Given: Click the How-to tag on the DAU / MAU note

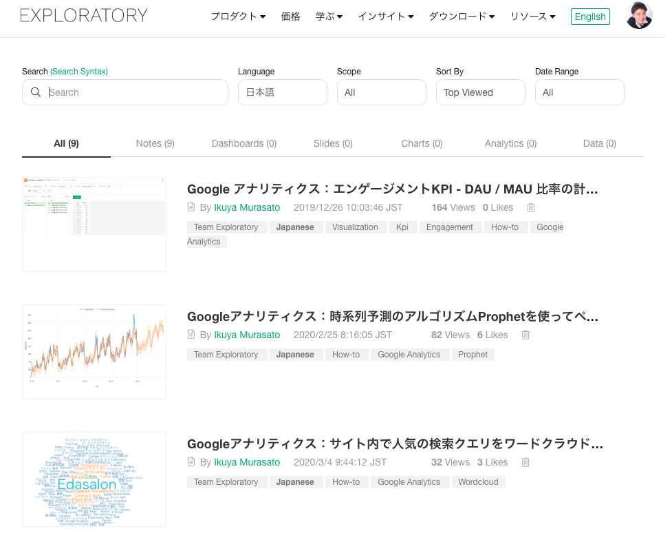Looking at the screenshot, I should pos(505,227).
